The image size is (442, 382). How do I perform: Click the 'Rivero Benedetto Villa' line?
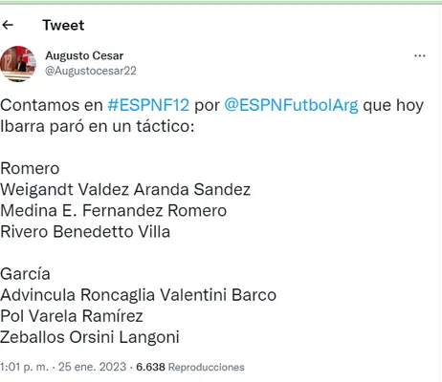pos(85,232)
